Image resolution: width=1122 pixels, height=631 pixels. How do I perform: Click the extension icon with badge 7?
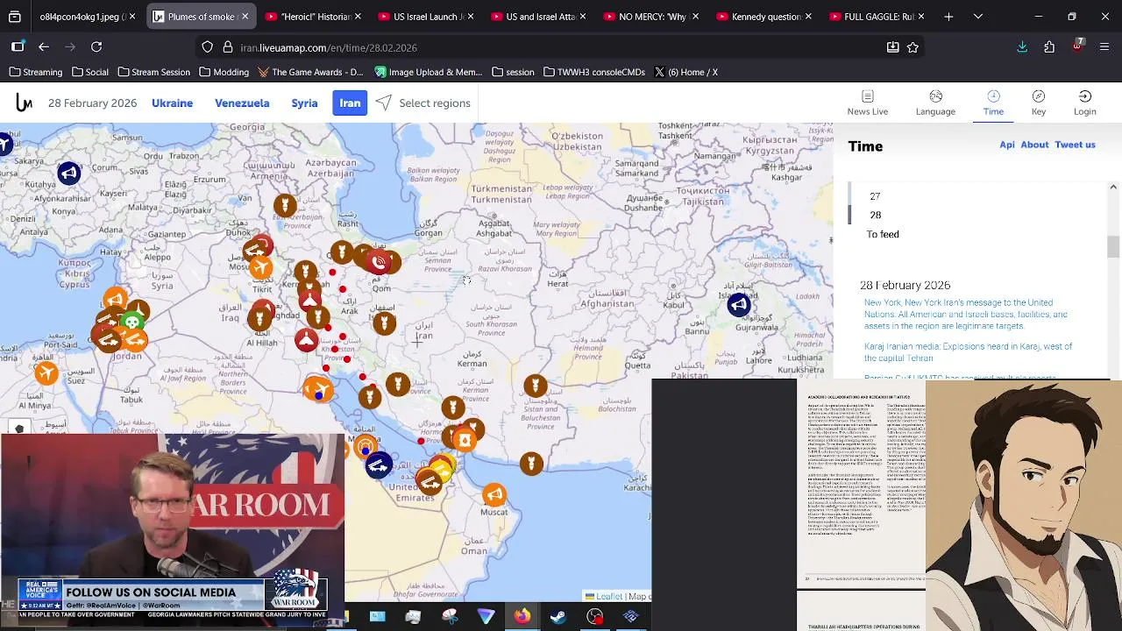tap(1077, 46)
